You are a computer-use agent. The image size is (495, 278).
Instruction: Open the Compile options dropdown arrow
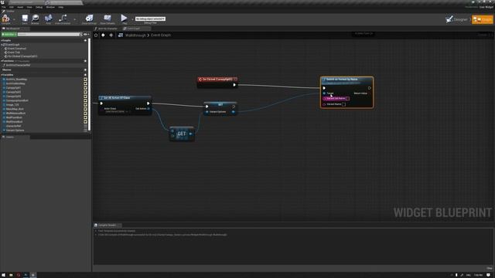pos(14,19)
